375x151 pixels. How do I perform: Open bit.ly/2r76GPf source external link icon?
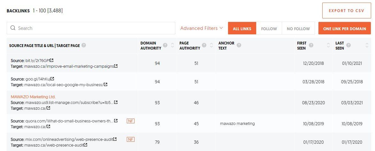click(x=52, y=60)
